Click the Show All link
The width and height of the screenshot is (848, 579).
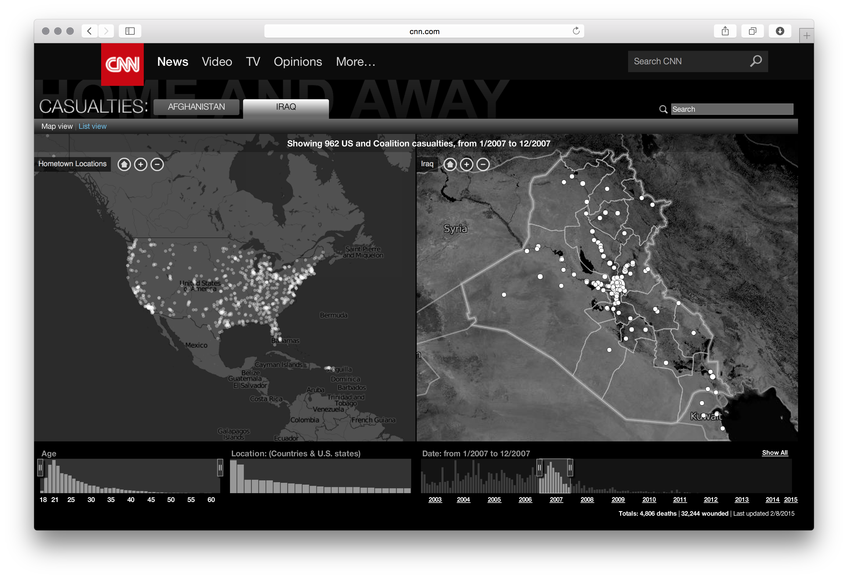(775, 452)
